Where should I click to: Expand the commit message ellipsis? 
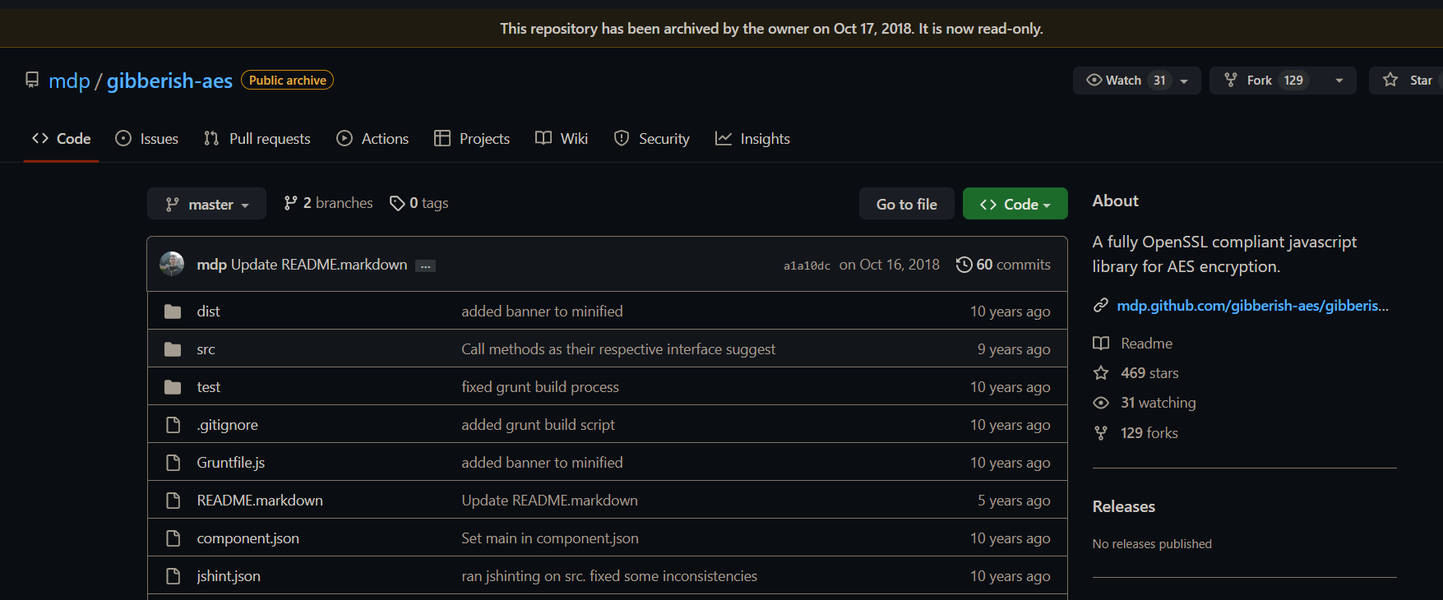click(425, 265)
